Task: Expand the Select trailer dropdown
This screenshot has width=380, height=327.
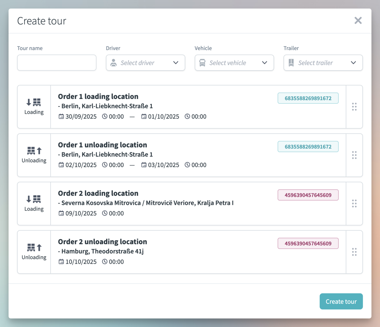Action: [x=323, y=63]
